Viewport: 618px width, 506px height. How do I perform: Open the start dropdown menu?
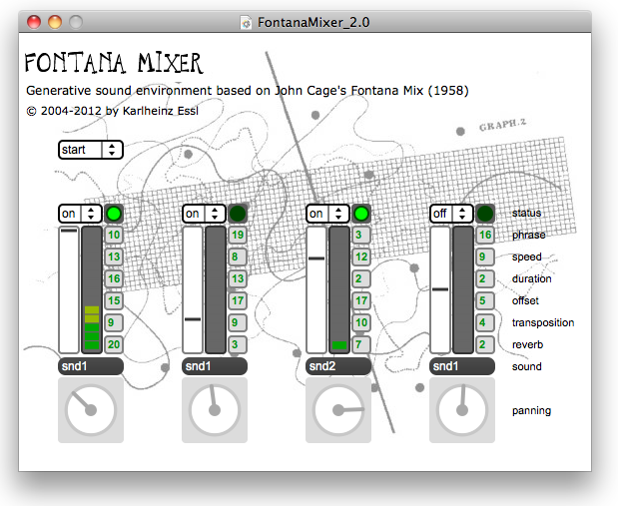click(x=91, y=150)
